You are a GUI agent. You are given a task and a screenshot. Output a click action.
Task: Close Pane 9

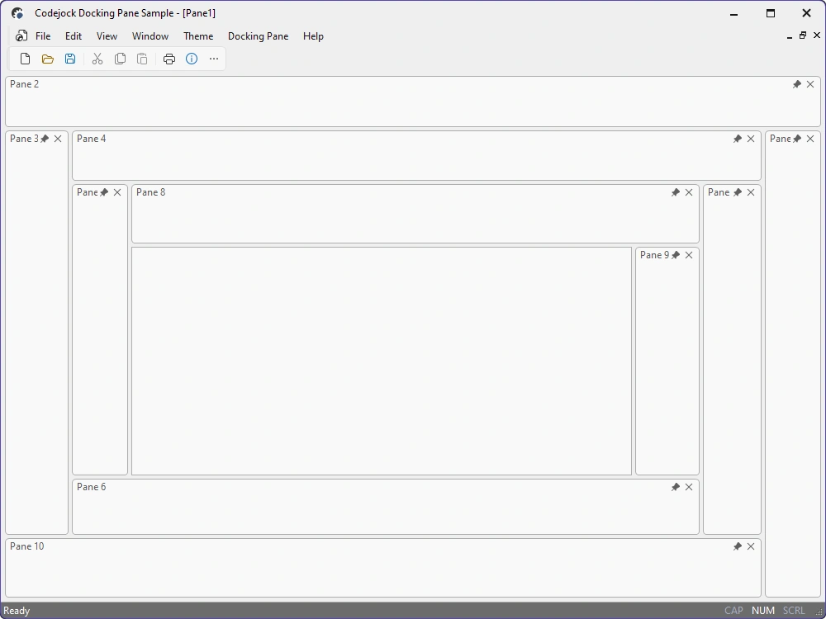[x=689, y=255]
